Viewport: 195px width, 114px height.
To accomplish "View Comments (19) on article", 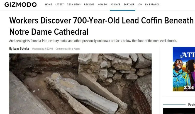I will pyautogui.click(x=63, y=49).
